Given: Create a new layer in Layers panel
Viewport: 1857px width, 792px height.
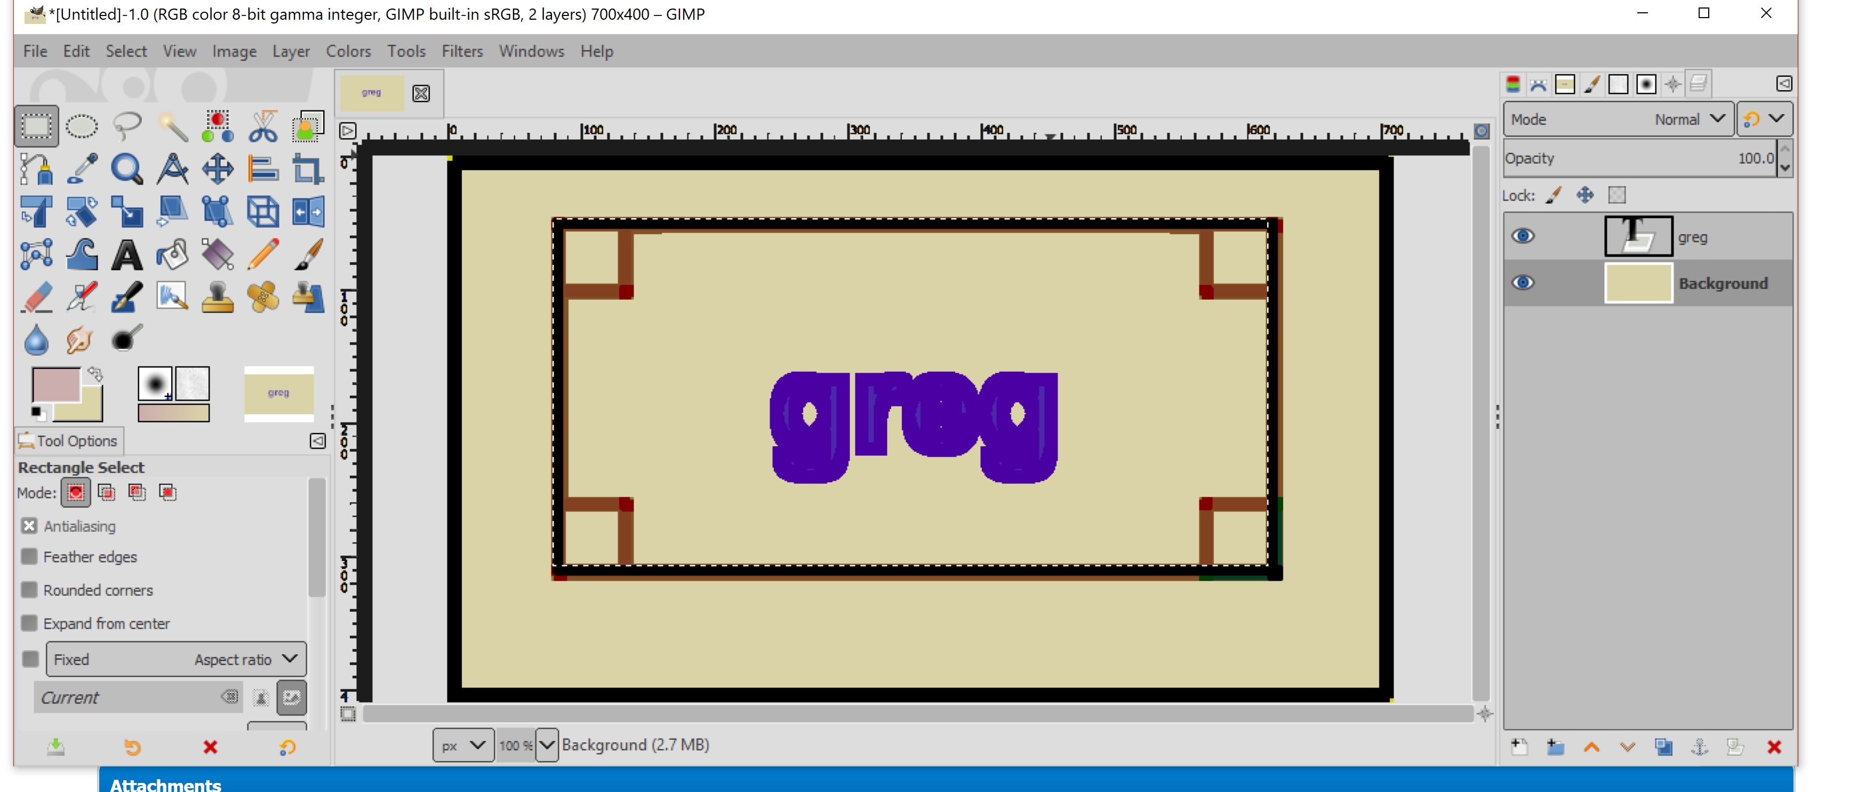Looking at the screenshot, I should (1519, 747).
